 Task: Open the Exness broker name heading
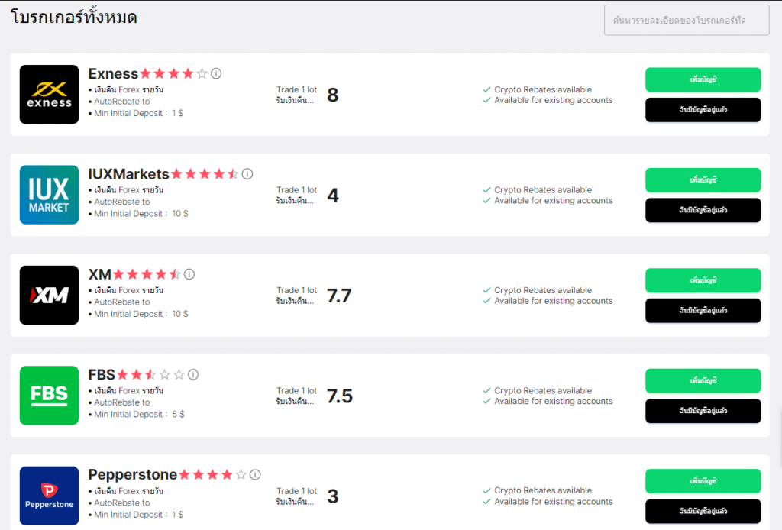[x=113, y=74]
